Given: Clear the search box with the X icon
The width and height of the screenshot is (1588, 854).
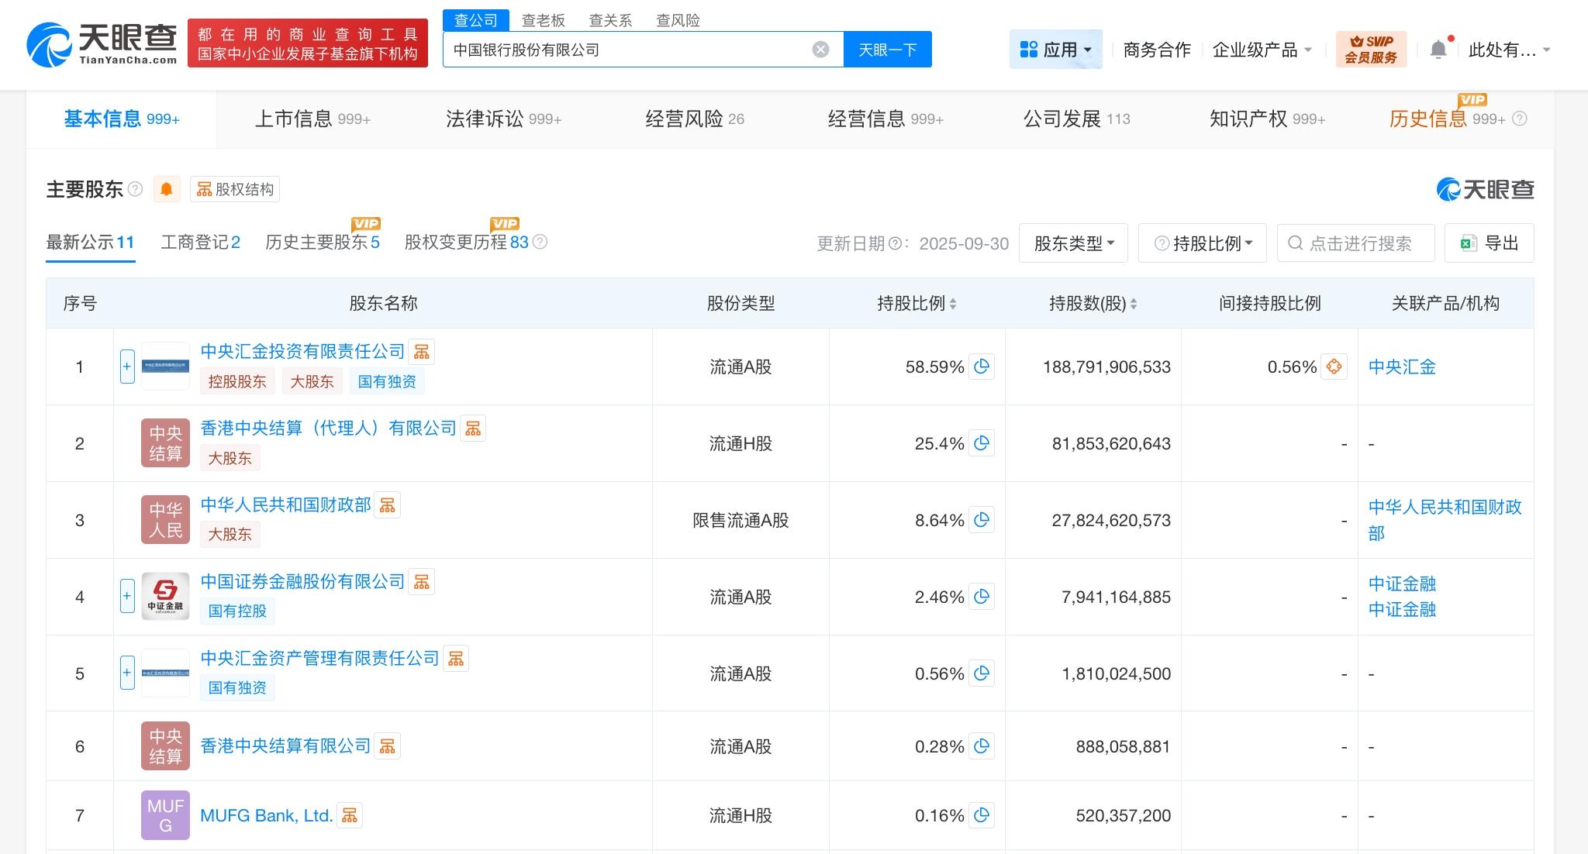Looking at the screenshot, I should (820, 50).
